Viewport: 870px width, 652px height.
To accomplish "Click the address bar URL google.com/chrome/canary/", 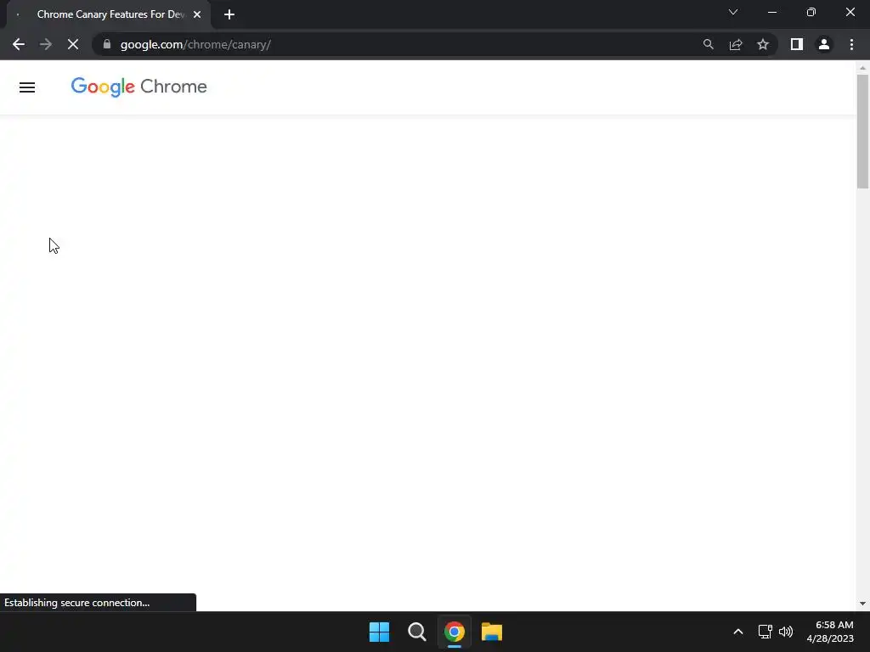I will click(195, 44).
